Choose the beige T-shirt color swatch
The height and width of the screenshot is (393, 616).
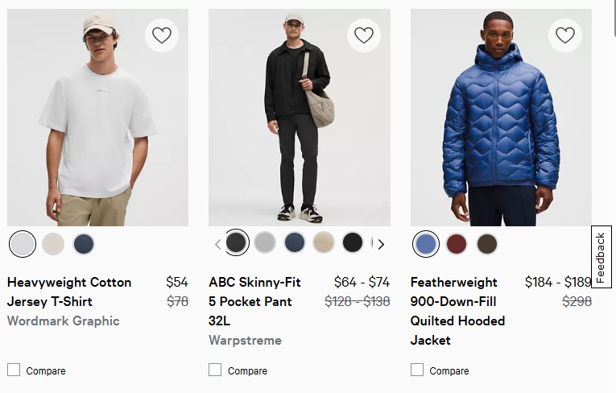click(53, 243)
